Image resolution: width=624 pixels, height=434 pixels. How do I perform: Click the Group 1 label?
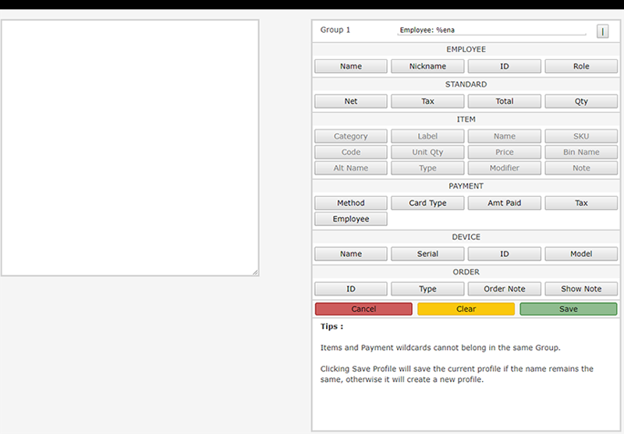pyautogui.click(x=335, y=30)
